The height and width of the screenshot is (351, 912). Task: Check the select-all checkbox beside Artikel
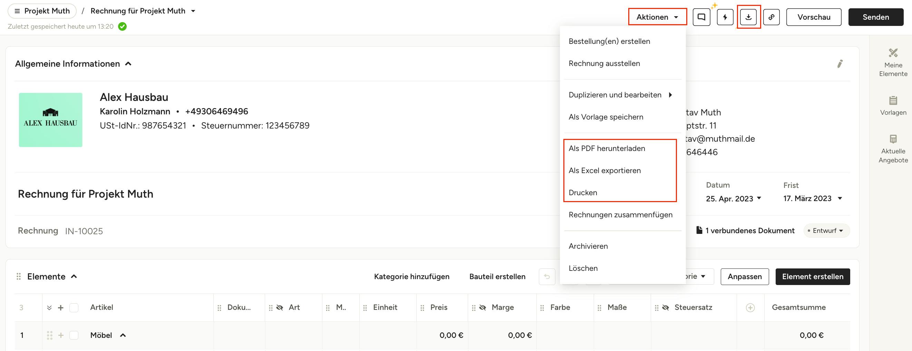coord(74,307)
